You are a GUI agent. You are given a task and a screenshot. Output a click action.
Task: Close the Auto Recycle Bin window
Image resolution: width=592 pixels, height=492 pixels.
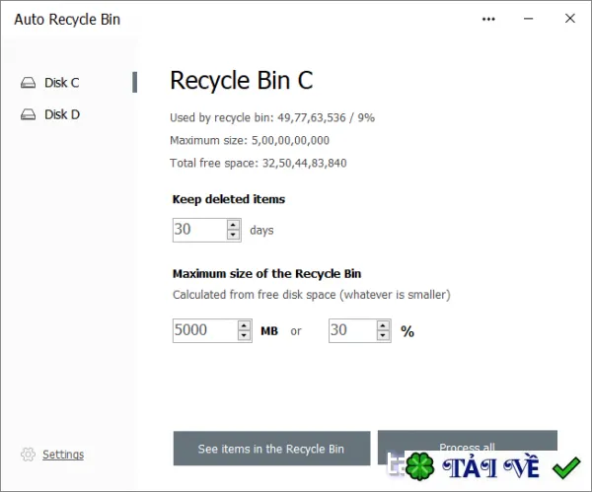coord(570,19)
